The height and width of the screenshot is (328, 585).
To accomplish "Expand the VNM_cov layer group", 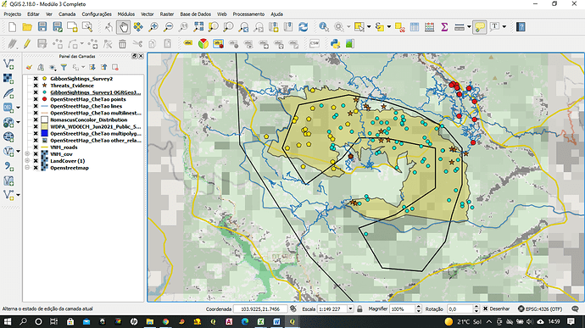I will 27,153.
